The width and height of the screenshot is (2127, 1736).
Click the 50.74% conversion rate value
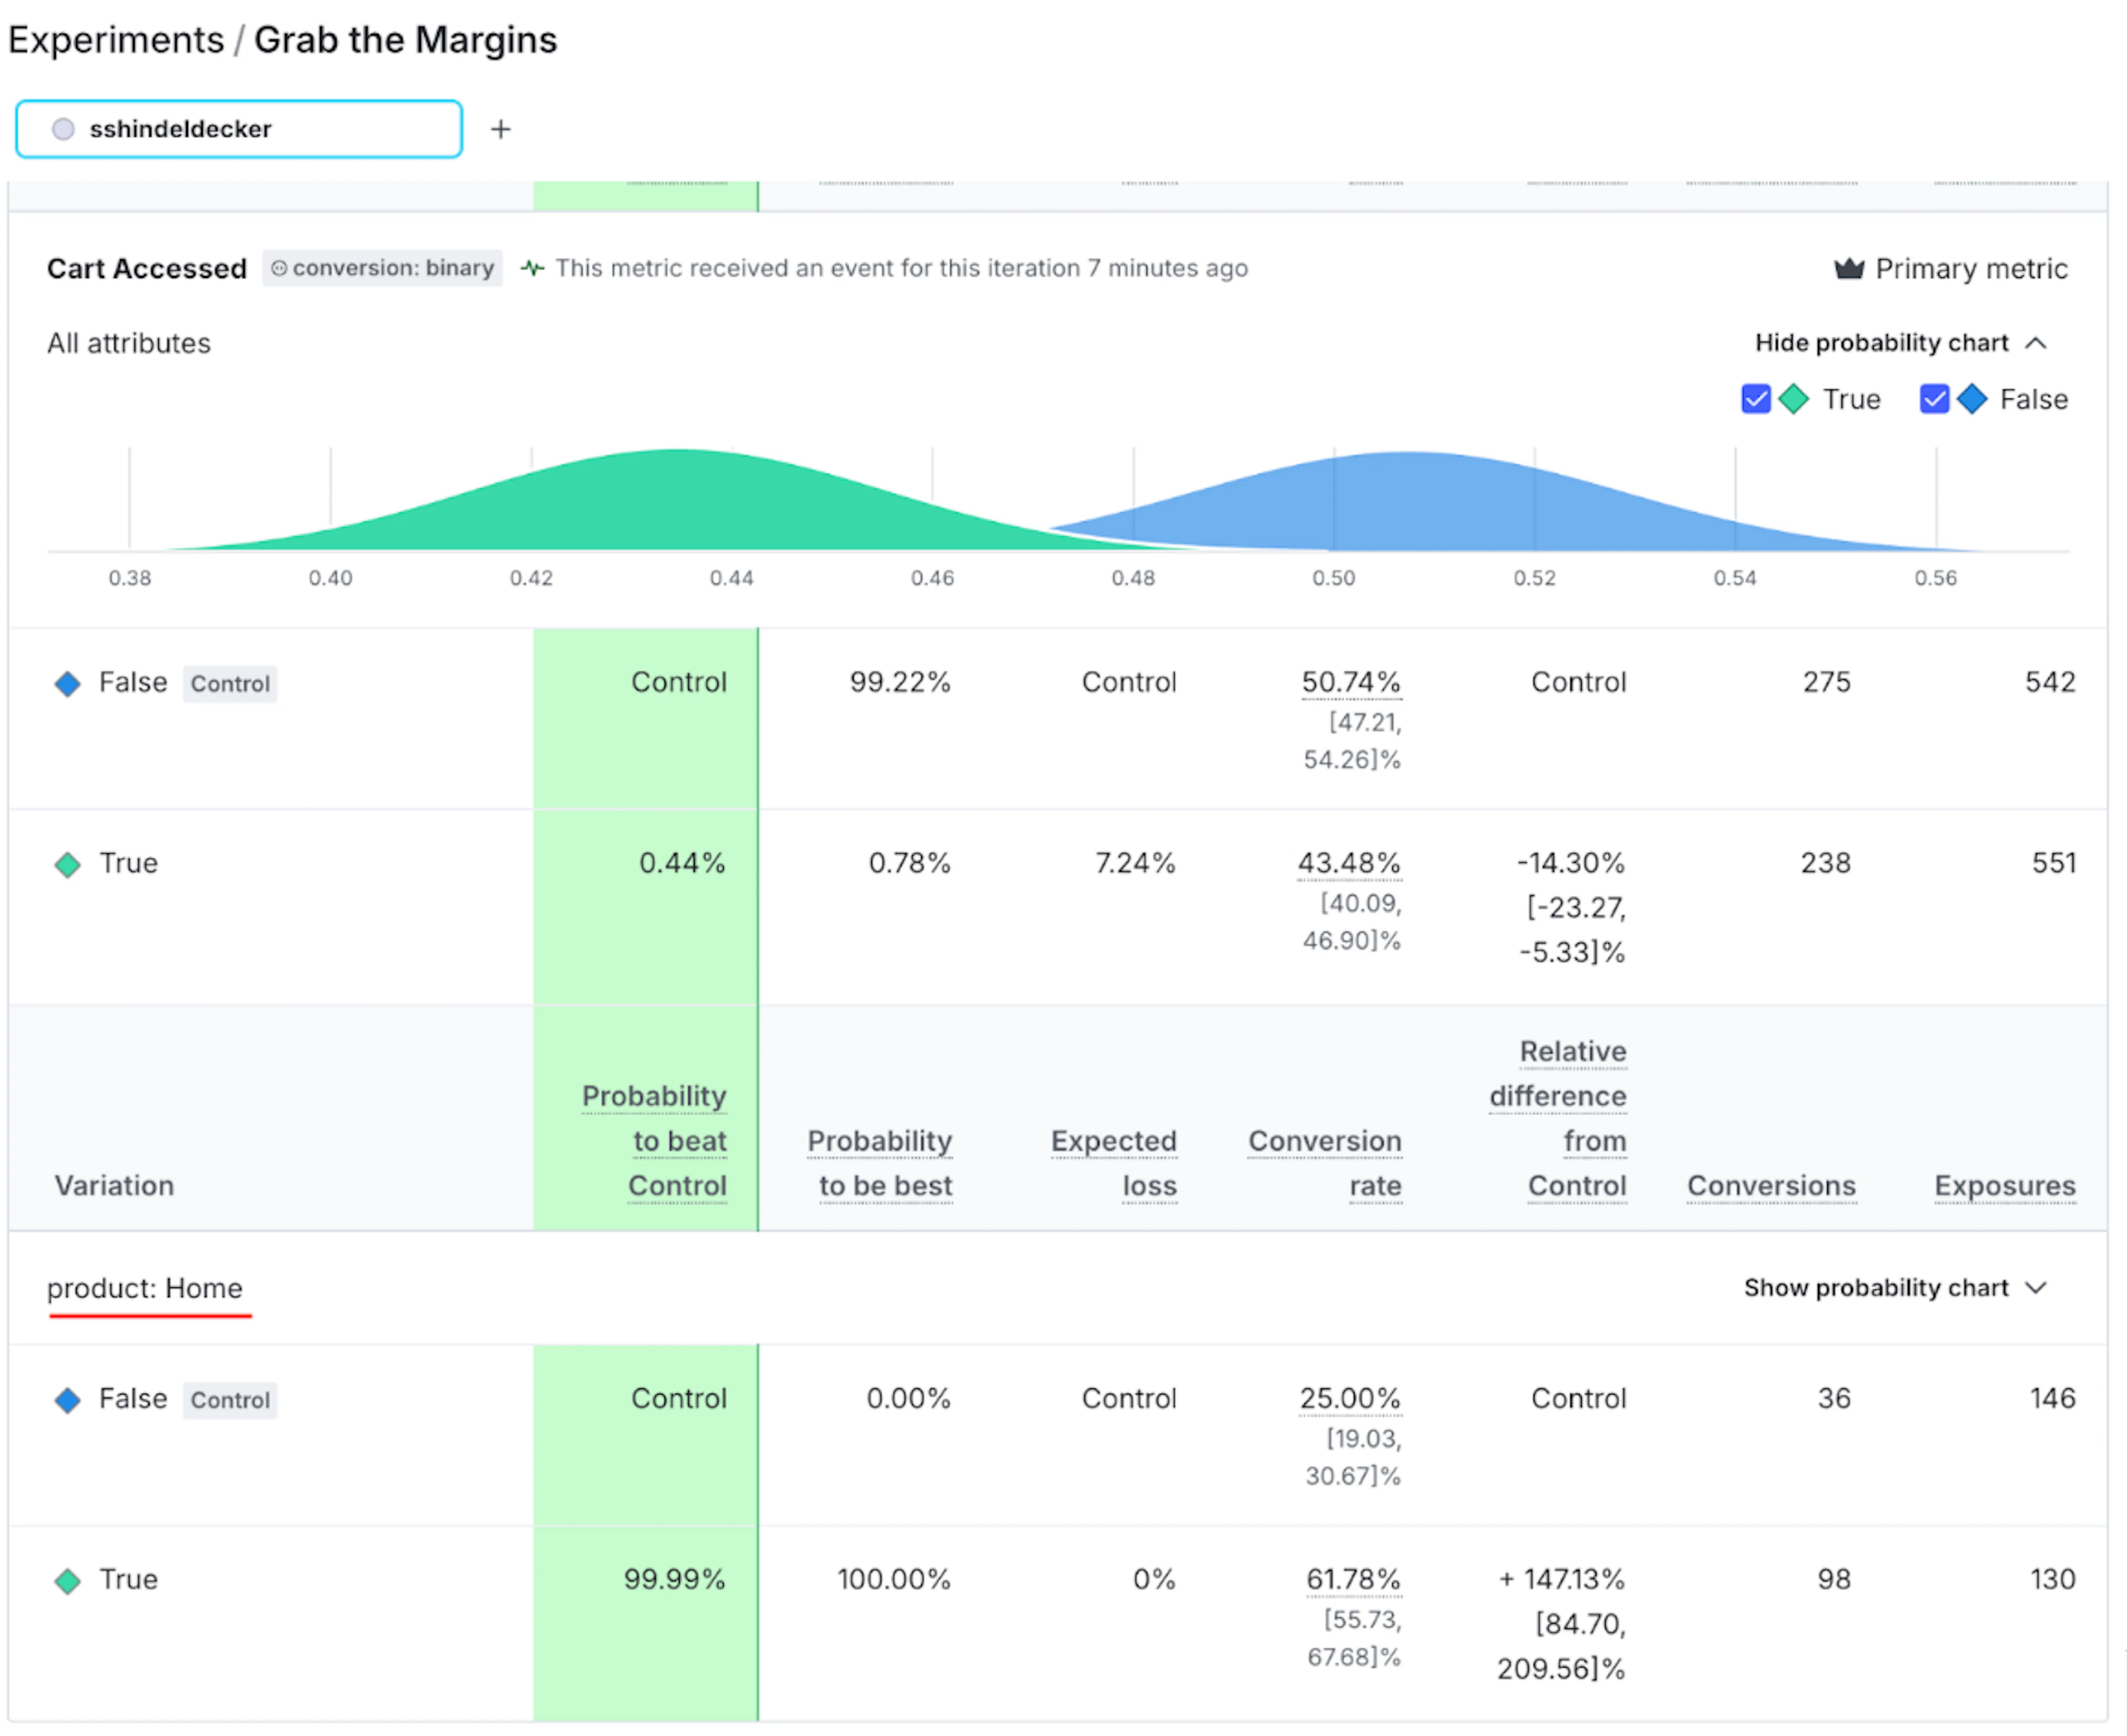point(1351,683)
